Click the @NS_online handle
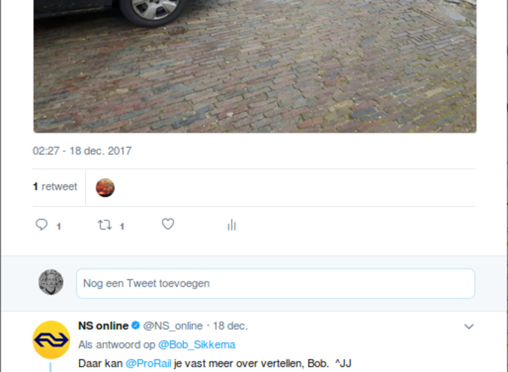508x372 pixels. (173, 325)
